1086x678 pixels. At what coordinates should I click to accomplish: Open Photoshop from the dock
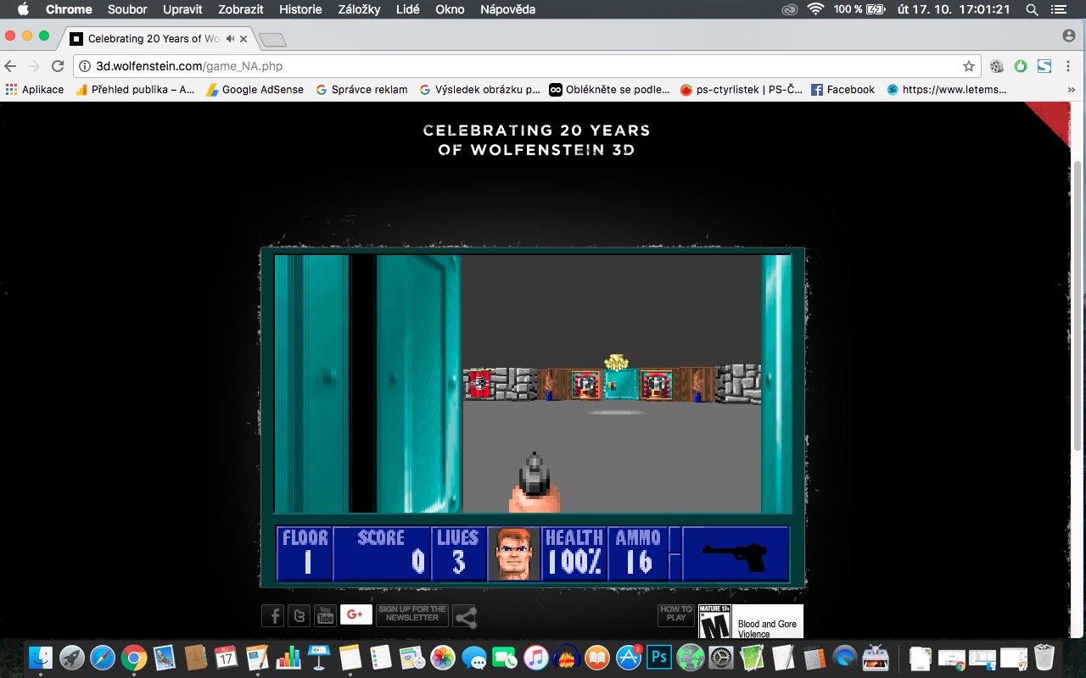pos(659,657)
